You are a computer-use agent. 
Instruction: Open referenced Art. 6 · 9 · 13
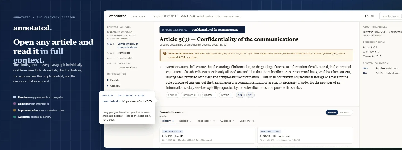point(370,47)
